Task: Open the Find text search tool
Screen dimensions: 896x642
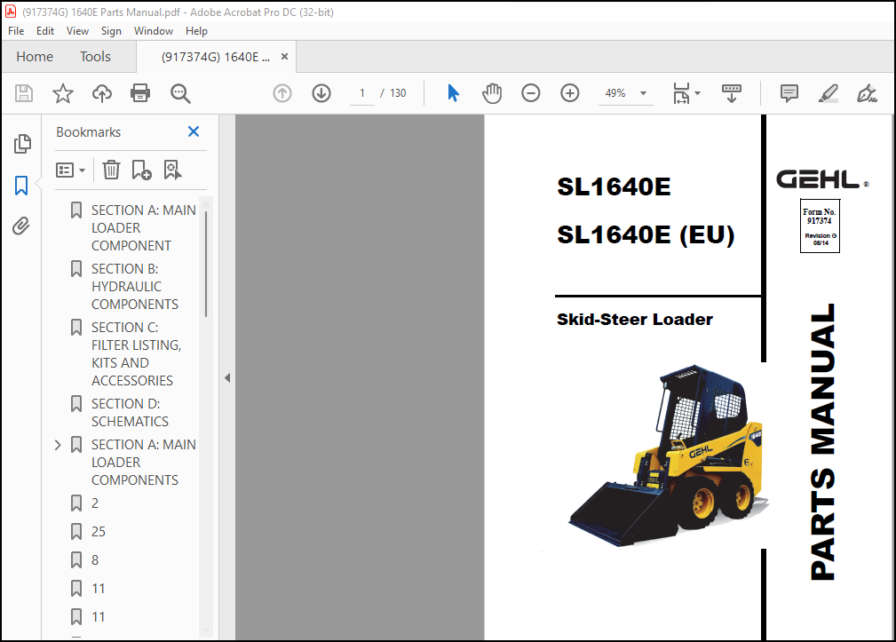Action: 180,93
